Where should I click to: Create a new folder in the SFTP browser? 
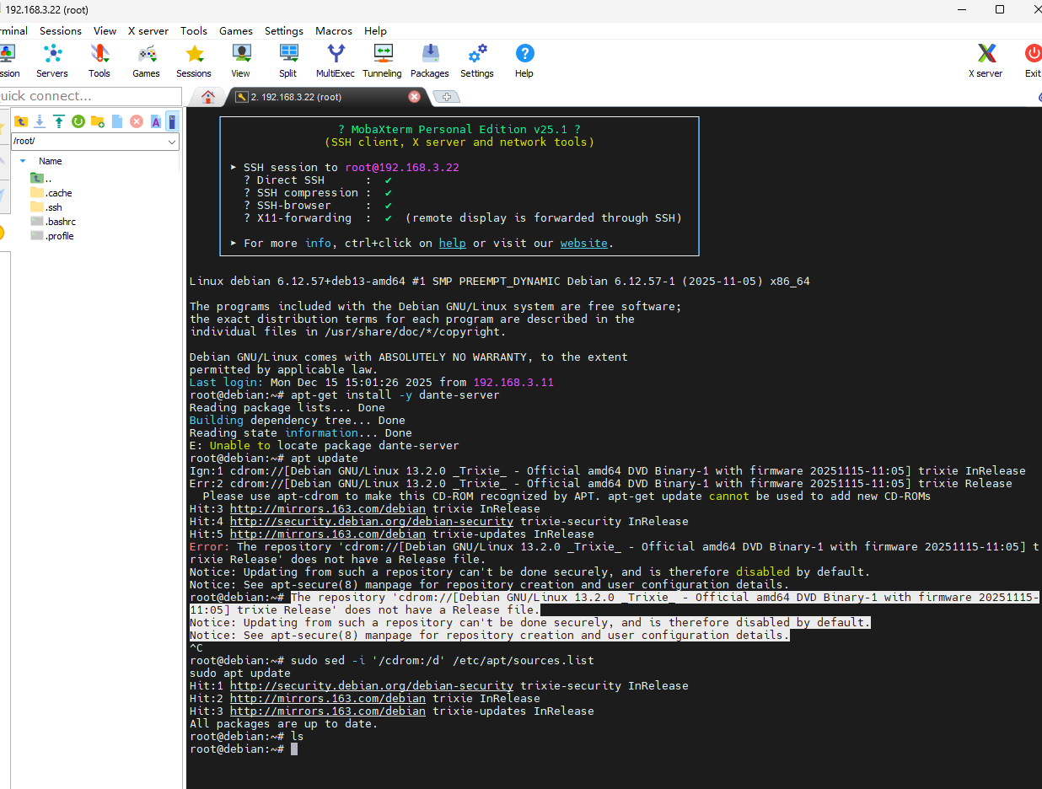click(97, 121)
